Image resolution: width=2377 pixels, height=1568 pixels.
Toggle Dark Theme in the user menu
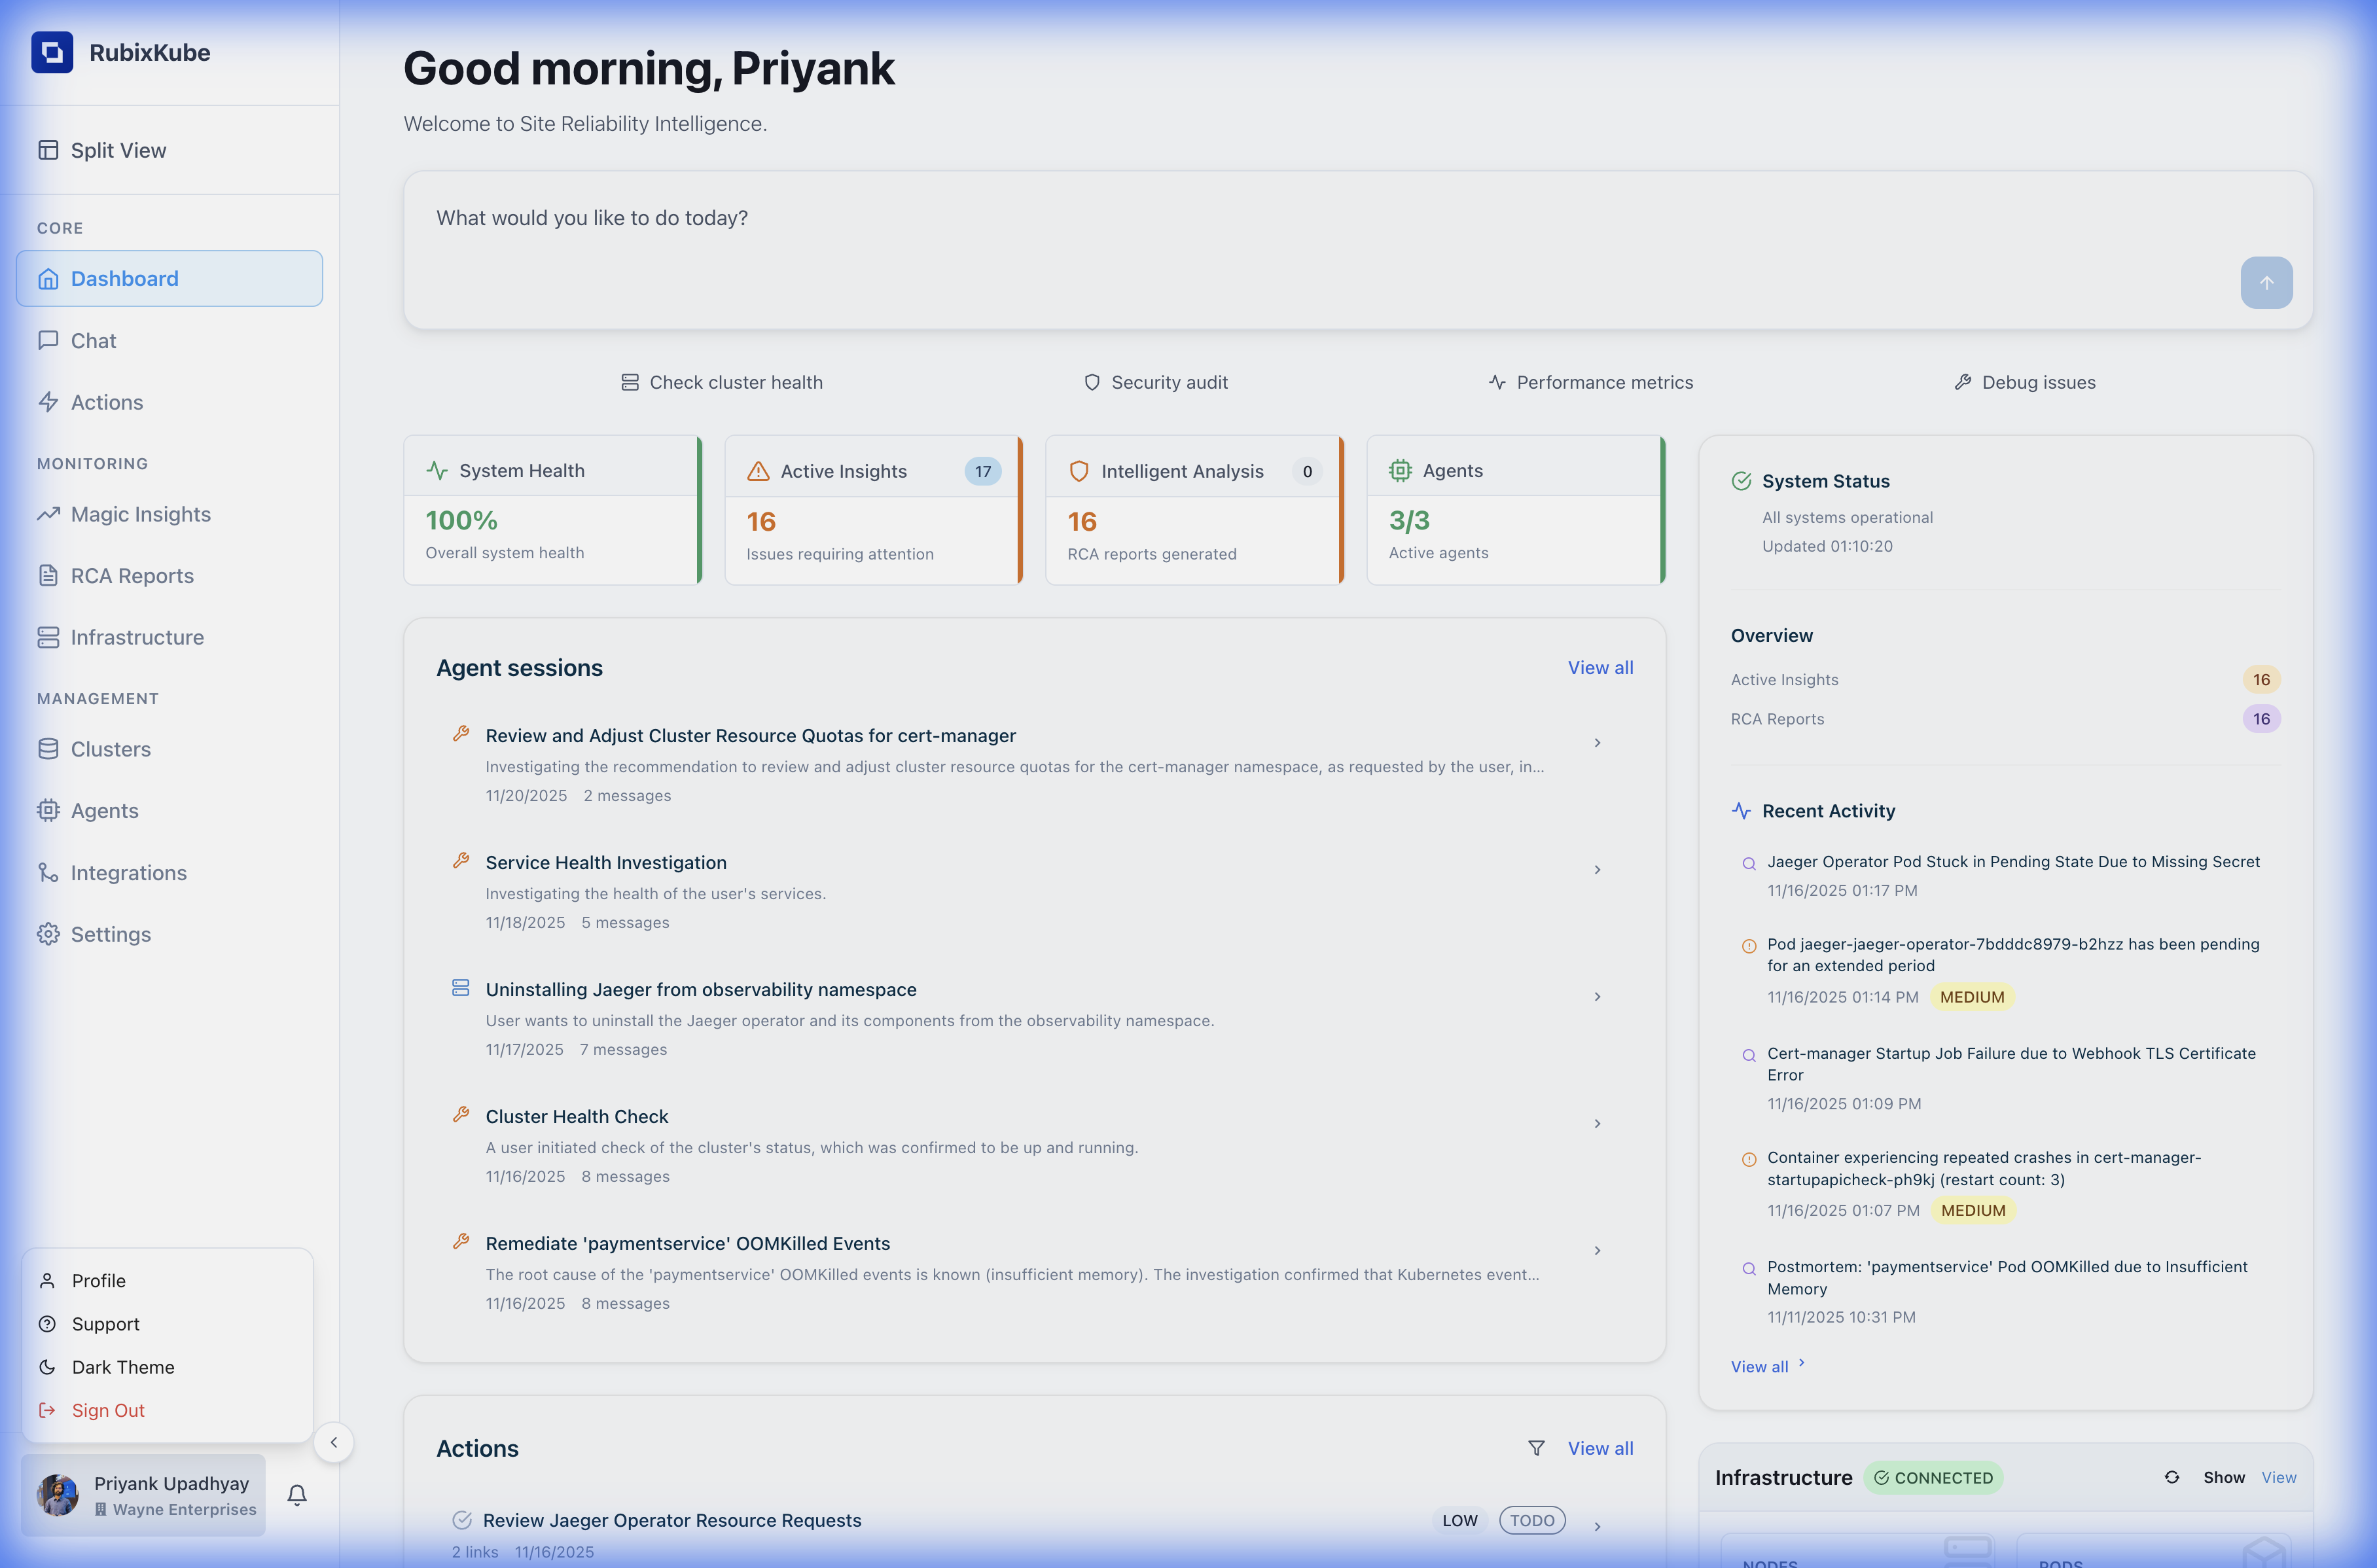[122, 1367]
